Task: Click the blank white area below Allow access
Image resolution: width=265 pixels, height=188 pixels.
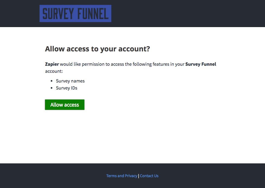Action: pos(132,135)
